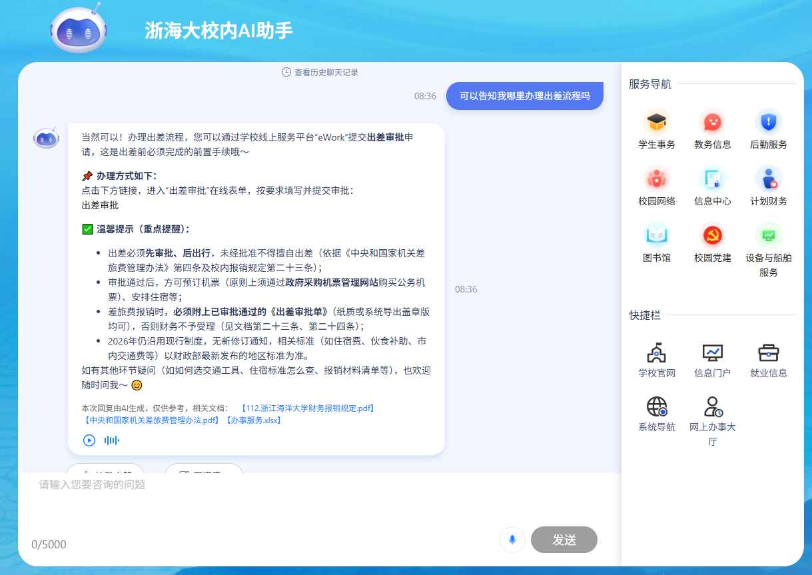This screenshot has height=575, width=812.
Task: Play the AI reply audio
Action: point(89,440)
